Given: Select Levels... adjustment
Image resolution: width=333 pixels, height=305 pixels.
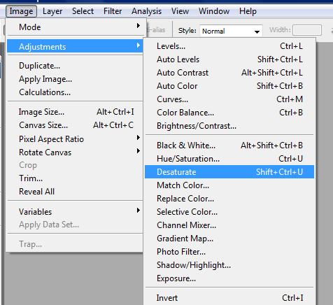Looking at the screenshot, I should [x=229, y=46].
